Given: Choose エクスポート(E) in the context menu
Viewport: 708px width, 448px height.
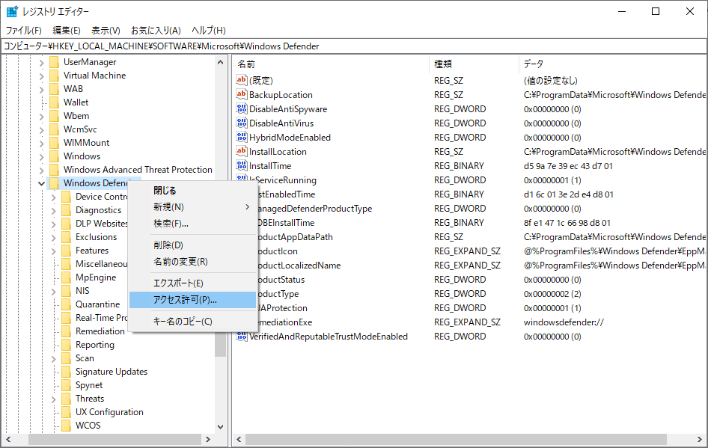Looking at the screenshot, I should [192, 283].
